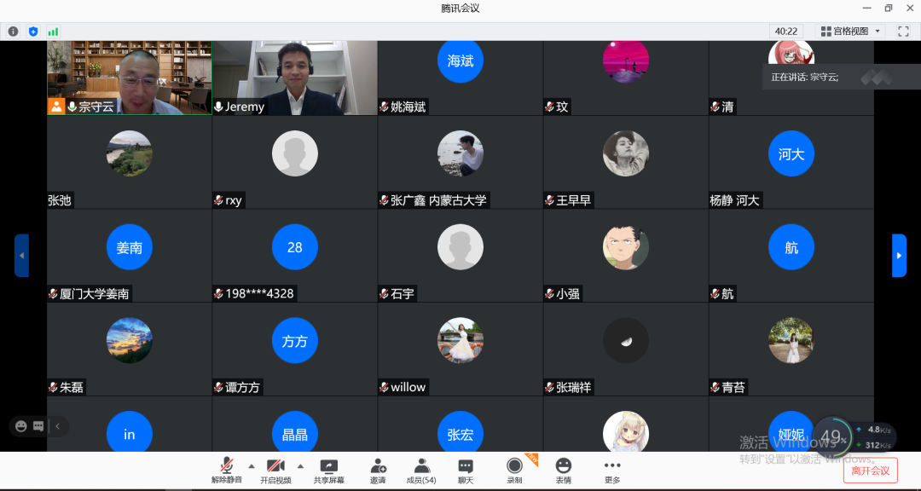Click landscape avatar of 张弛
This screenshot has width=921, height=491.
coord(130,153)
